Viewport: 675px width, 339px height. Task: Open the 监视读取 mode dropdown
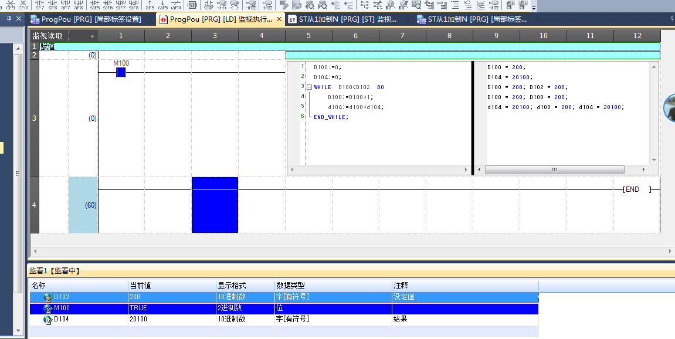point(92,36)
